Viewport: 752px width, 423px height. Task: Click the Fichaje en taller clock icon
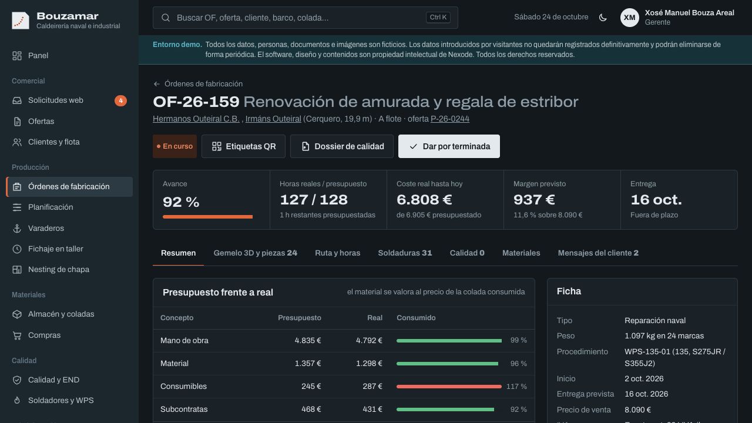tap(17, 249)
